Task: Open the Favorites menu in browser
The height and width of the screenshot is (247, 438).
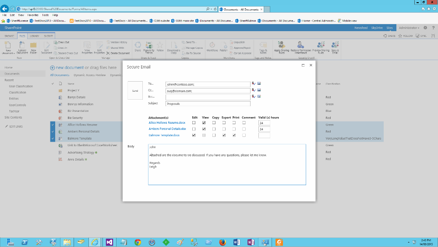Action: tap(33, 15)
